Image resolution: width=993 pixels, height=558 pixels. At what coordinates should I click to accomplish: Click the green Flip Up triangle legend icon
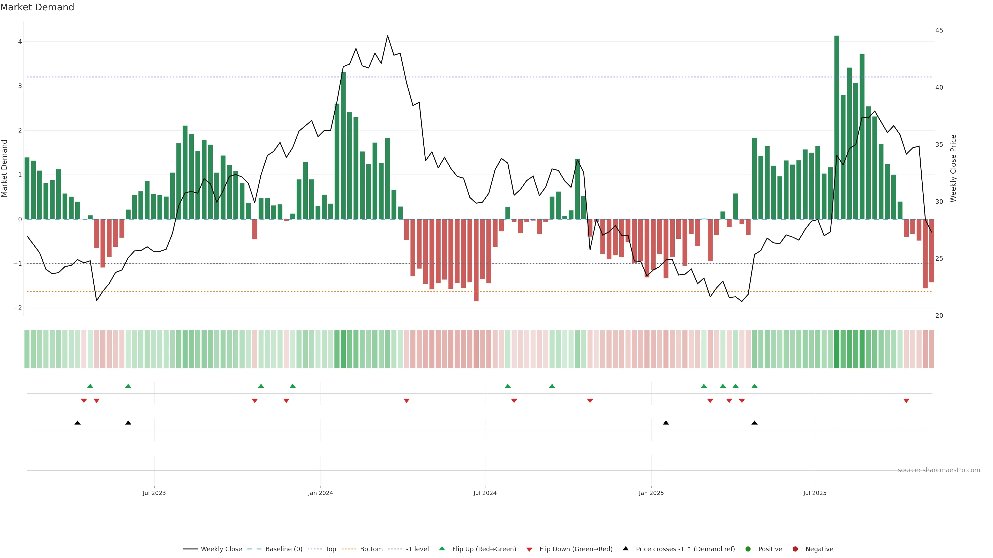tap(442, 548)
